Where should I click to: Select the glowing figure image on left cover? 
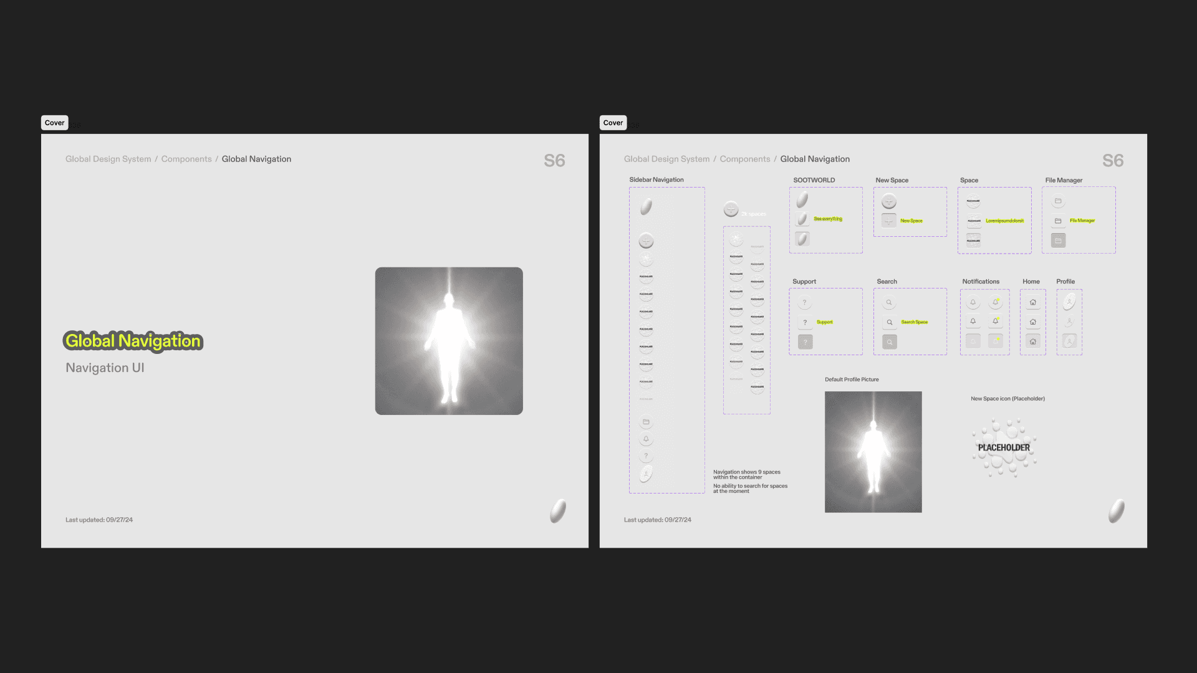[449, 341]
